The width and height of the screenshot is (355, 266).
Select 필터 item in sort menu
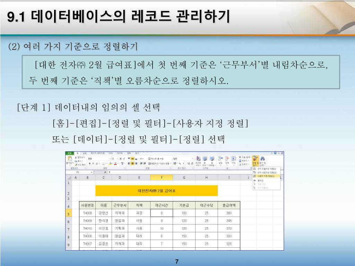tap(267, 180)
